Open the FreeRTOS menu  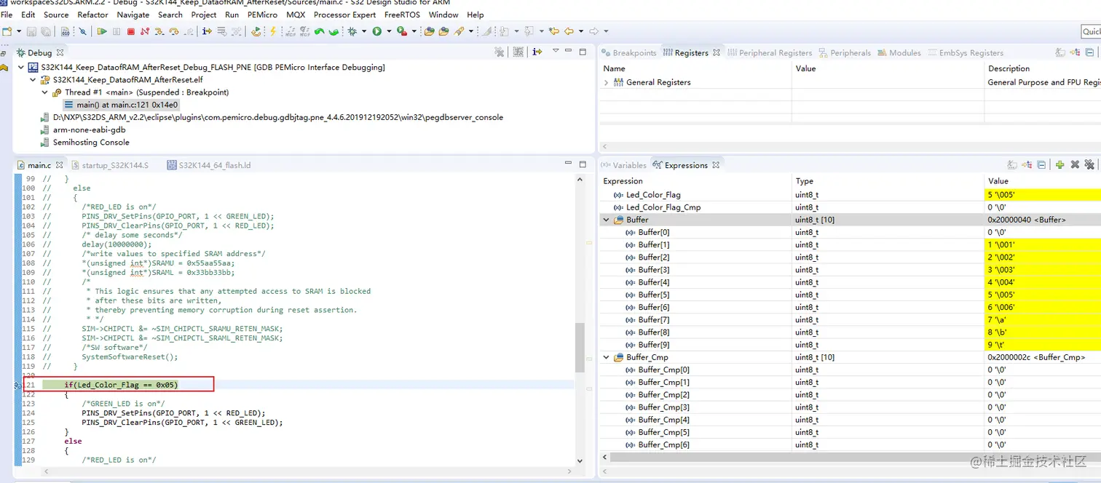click(401, 15)
